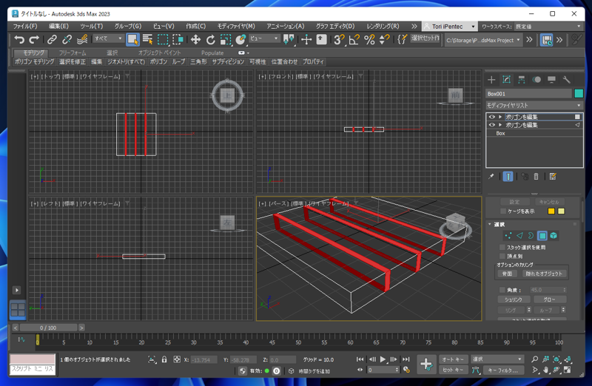This screenshot has height=386, width=592.
Task: Click the Pin Stack icon
Action: tap(491, 176)
